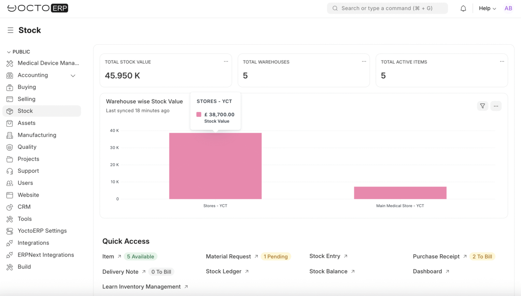Image resolution: width=521 pixels, height=296 pixels.
Task: Open the Help dropdown menu
Action: [x=487, y=8]
